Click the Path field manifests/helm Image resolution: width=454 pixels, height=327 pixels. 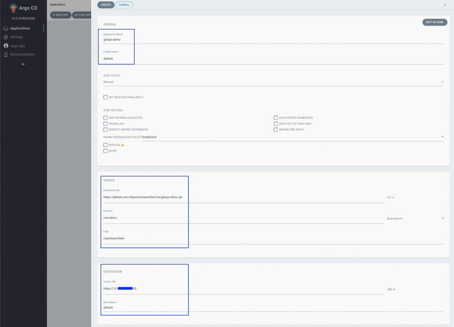point(273,238)
